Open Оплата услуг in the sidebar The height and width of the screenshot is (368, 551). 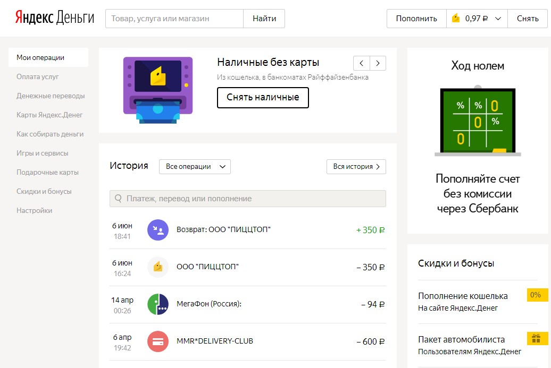coord(38,76)
